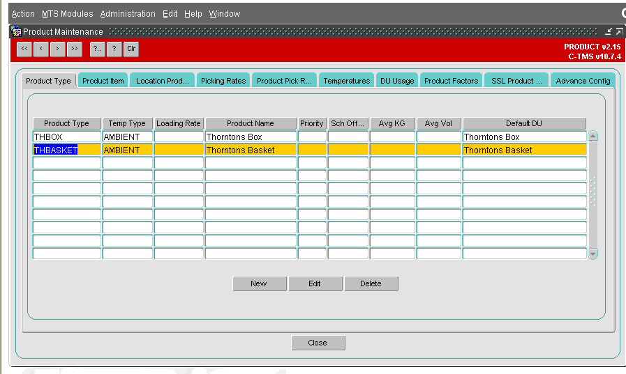Switch to the Temperatures tab
Screen dimensions: 626x374
pyautogui.click(x=347, y=81)
